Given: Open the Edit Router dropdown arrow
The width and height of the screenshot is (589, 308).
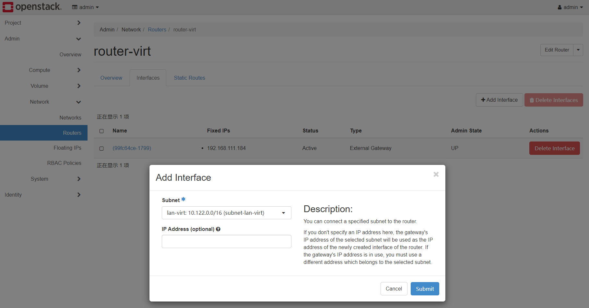Looking at the screenshot, I should click(578, 50).
